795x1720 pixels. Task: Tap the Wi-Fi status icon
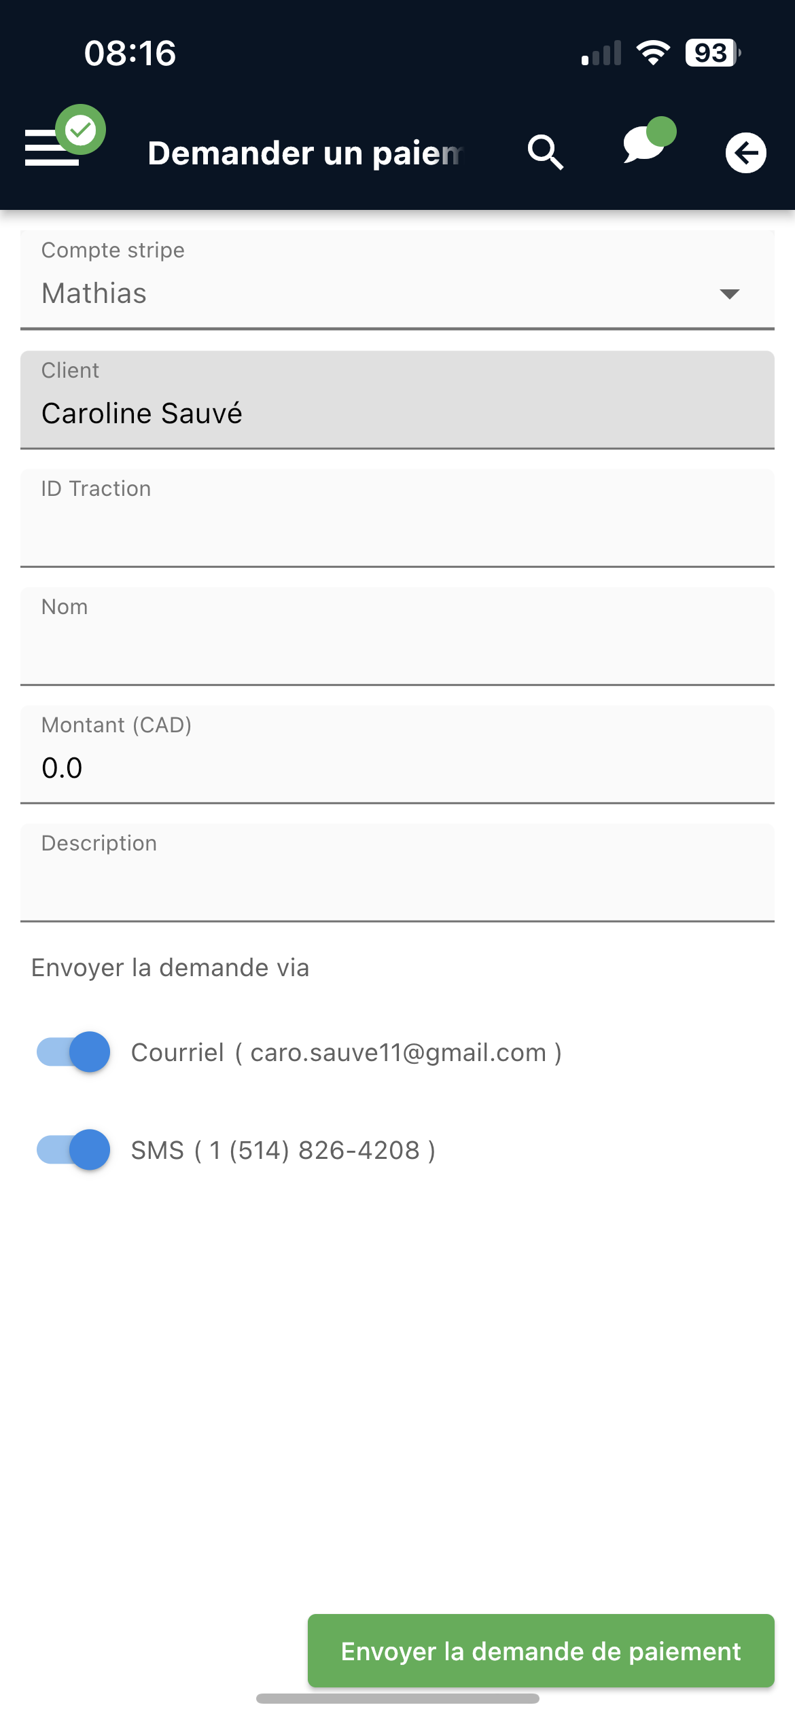(x=653, y=53)
